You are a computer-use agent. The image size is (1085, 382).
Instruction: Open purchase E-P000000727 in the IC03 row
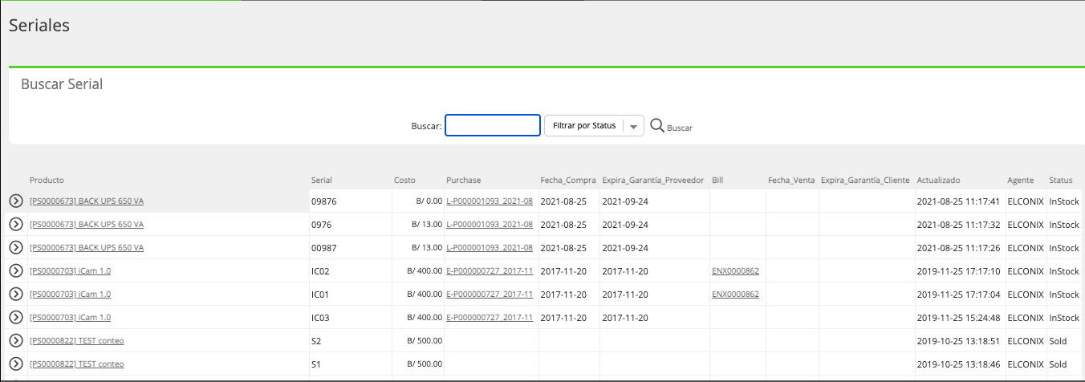point(490,318)
